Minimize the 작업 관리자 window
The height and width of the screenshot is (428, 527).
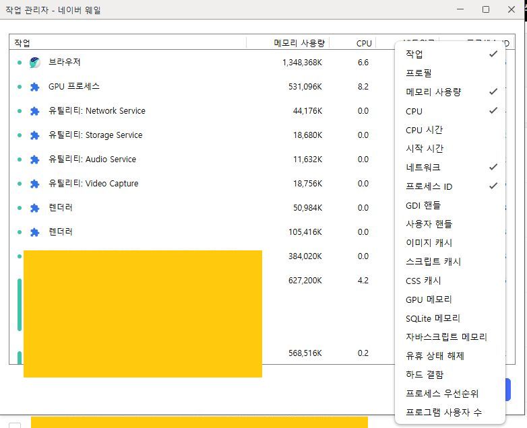point(460,9)
